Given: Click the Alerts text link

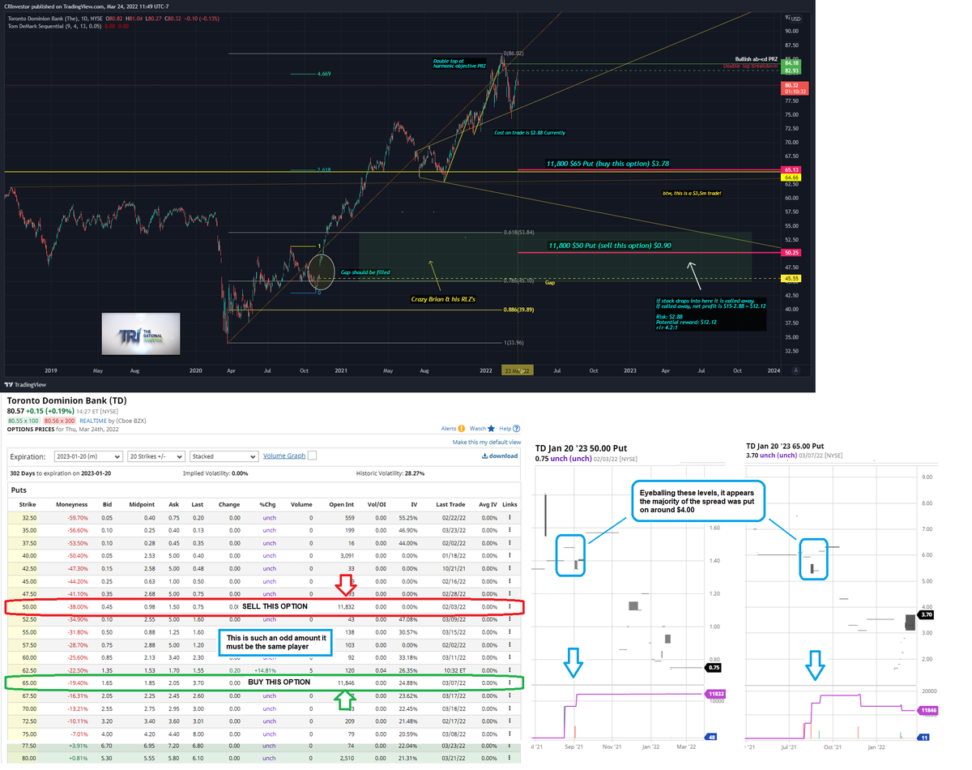Looking at the screenshot, I should [449, 428].
